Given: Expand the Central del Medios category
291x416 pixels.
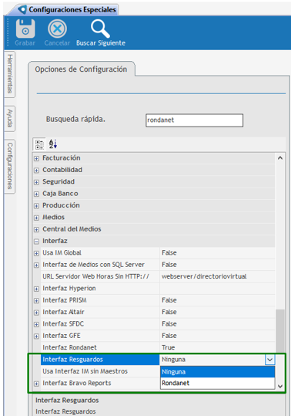Looking at the screenshot, I should (36, 230).
